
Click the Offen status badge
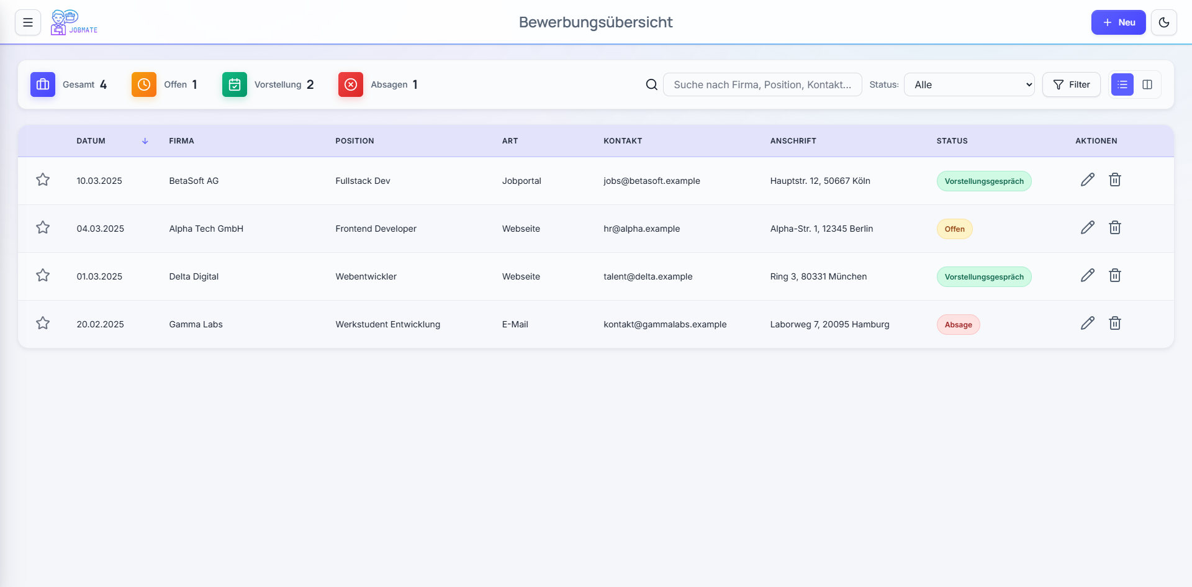(x=954, y=229)
